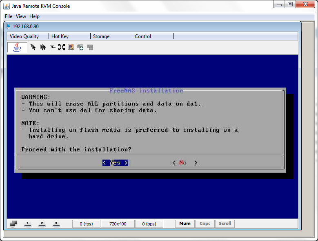
Task: Open the Hot Key dropdown menu
Action: click(x=60, y=36)
